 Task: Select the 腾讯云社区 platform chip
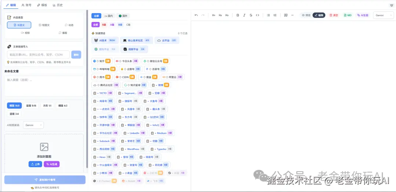106,85
